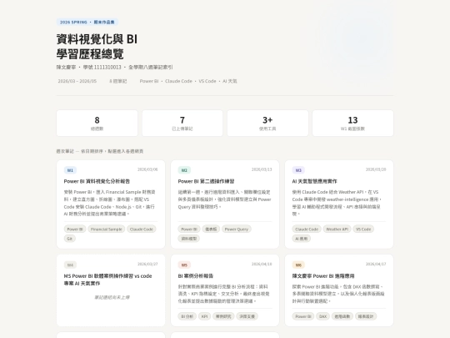Viewport: 450px width, 338px height.
Task: Open the 陳文慶寧 Power BI 進階應用 card
Action: click(x=339, y=290)
